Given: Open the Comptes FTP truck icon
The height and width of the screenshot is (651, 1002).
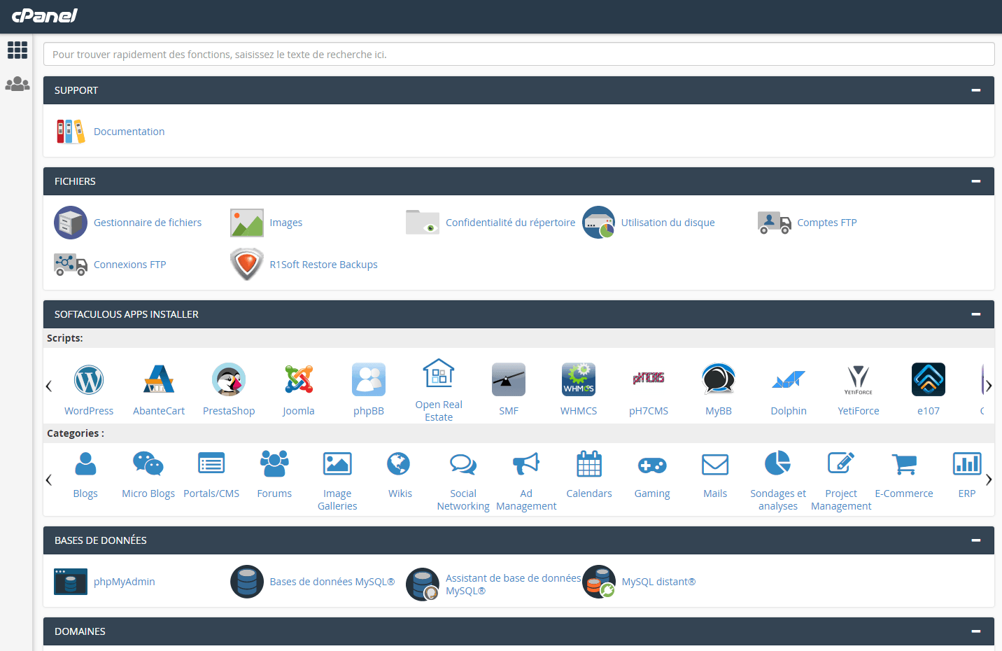Looking at the screenshot, I should click(x=775, y=223).
